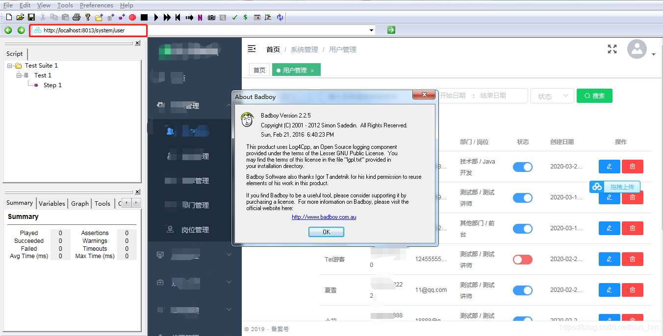Add a new test via toolbar icon
The height and width of the screenshot is (336, 663).
[110, 17]
